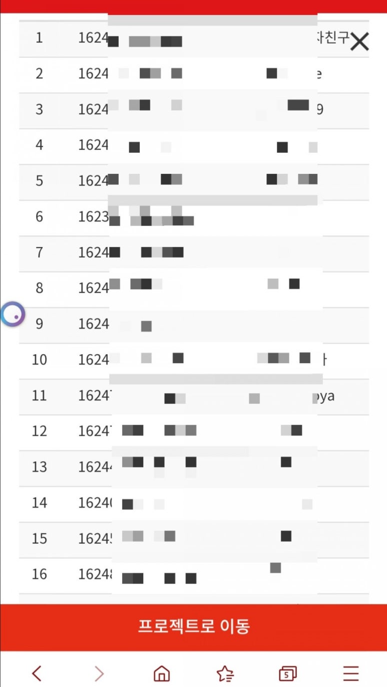
Task: Select row number 1 in list
Action: pos(194,39)
